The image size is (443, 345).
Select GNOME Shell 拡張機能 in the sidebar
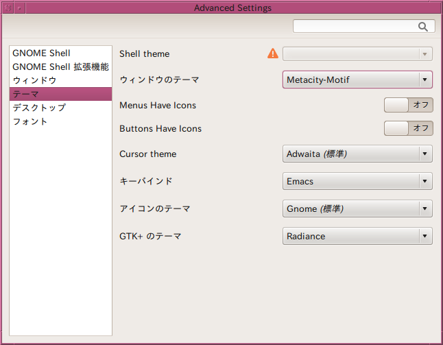coord(61,67)
